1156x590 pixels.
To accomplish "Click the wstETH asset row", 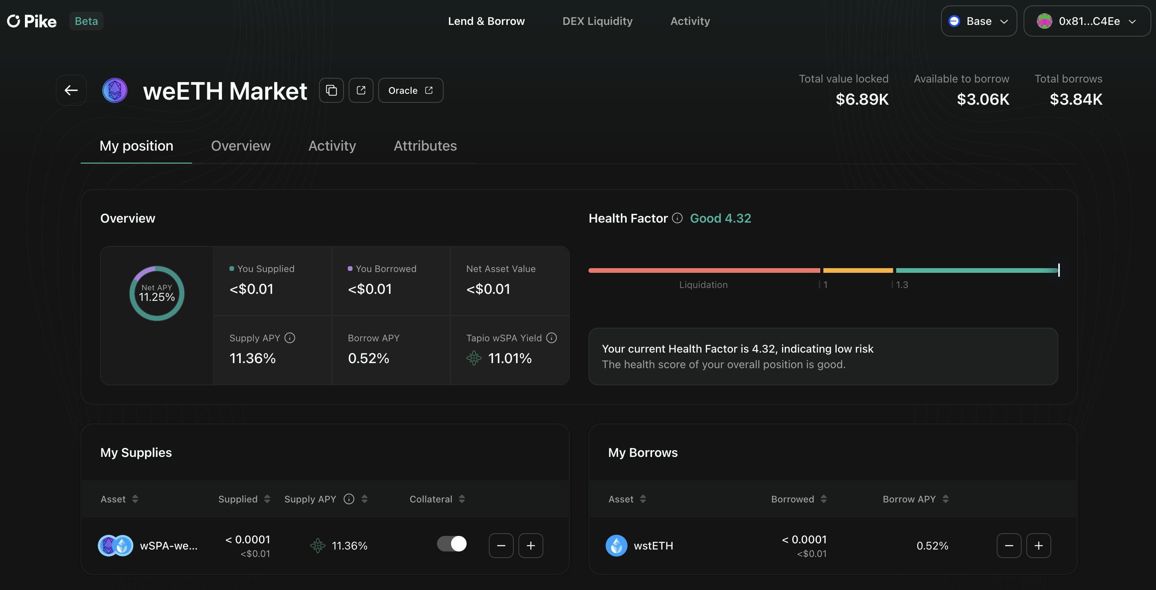I will [x=653, y=546].
